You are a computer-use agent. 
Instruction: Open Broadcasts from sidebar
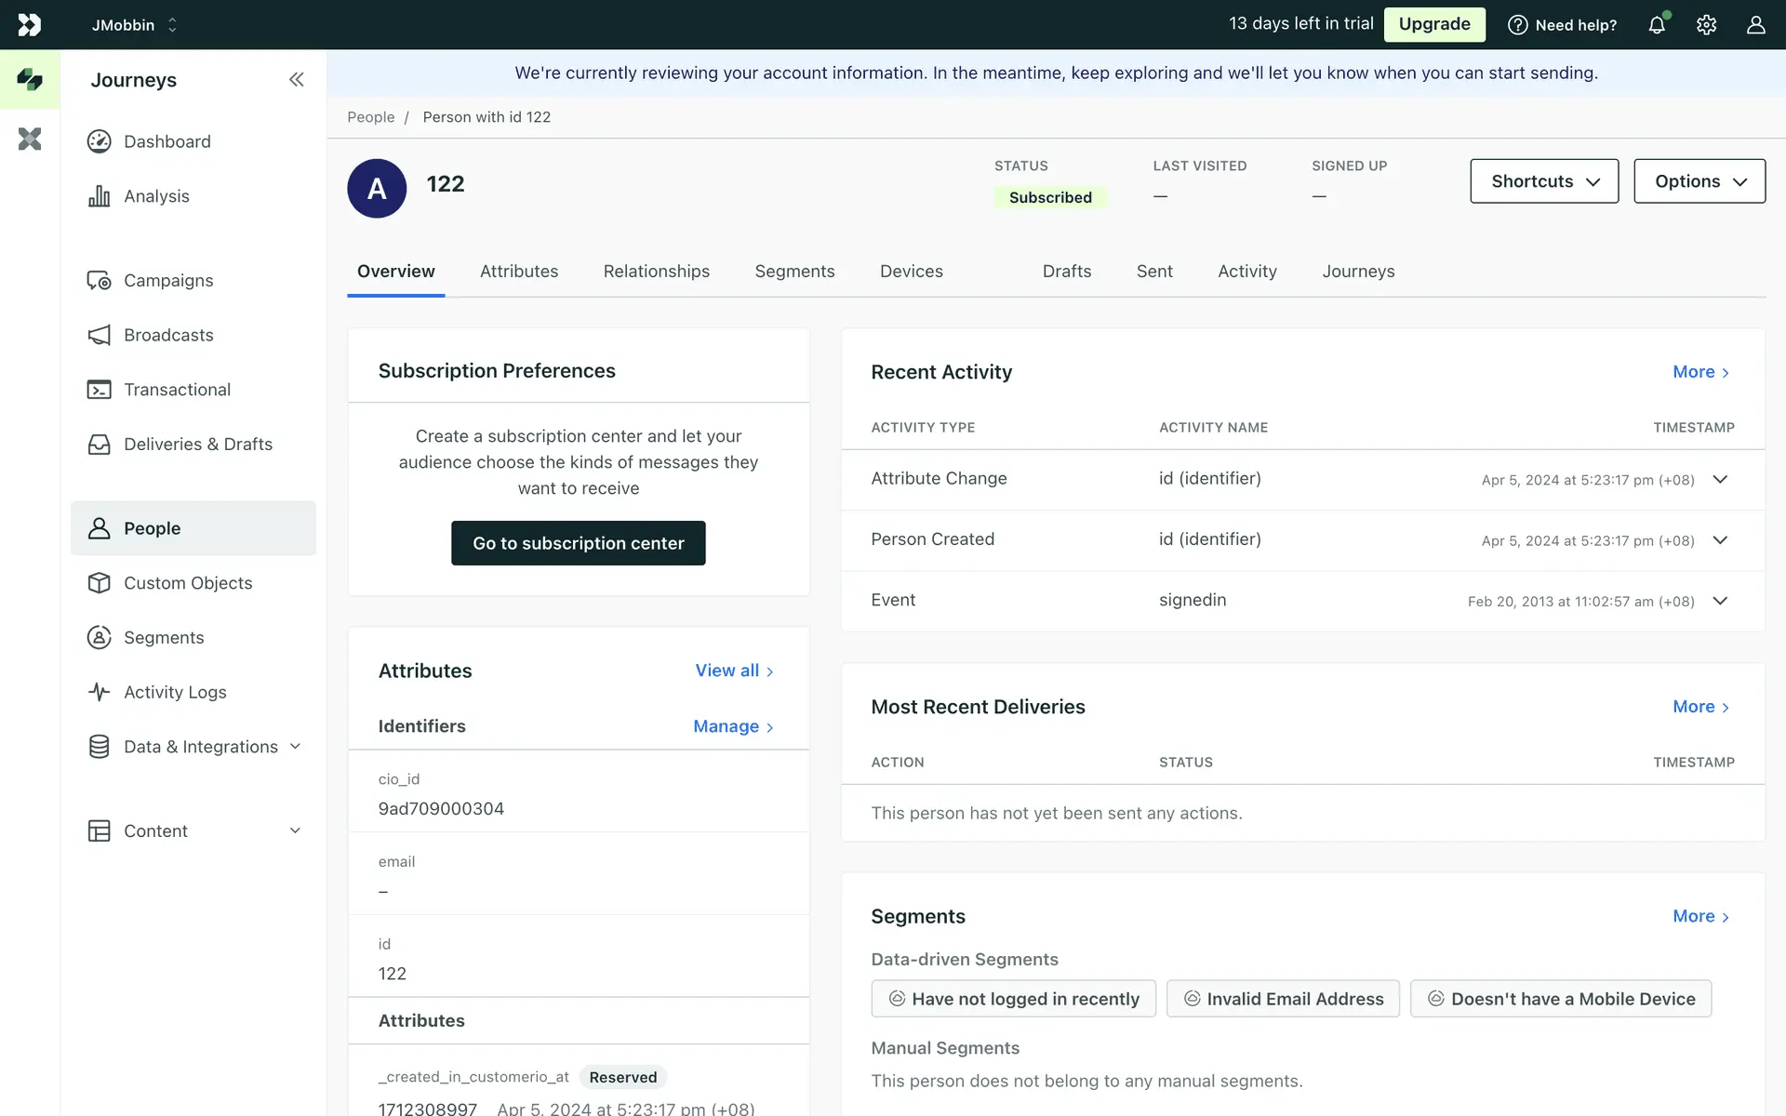[x=167, y=335]
